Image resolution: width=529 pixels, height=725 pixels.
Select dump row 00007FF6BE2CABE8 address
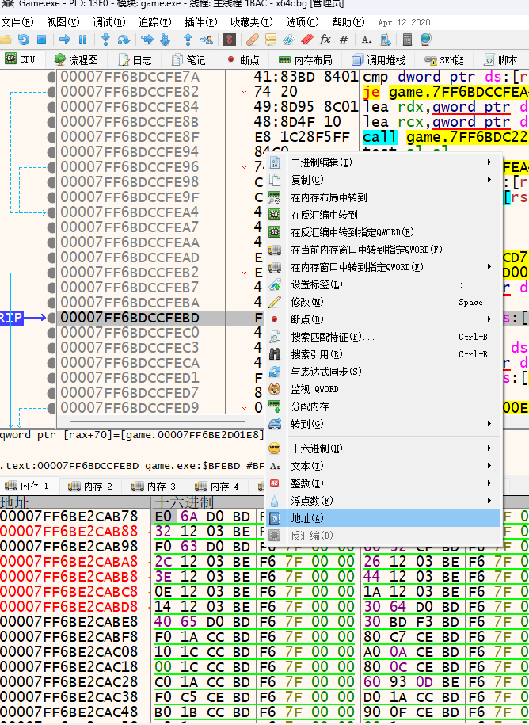click(x=70, y=622)
